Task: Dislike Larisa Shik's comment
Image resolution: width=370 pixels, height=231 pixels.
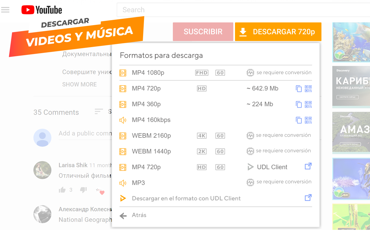Action: 83,190
